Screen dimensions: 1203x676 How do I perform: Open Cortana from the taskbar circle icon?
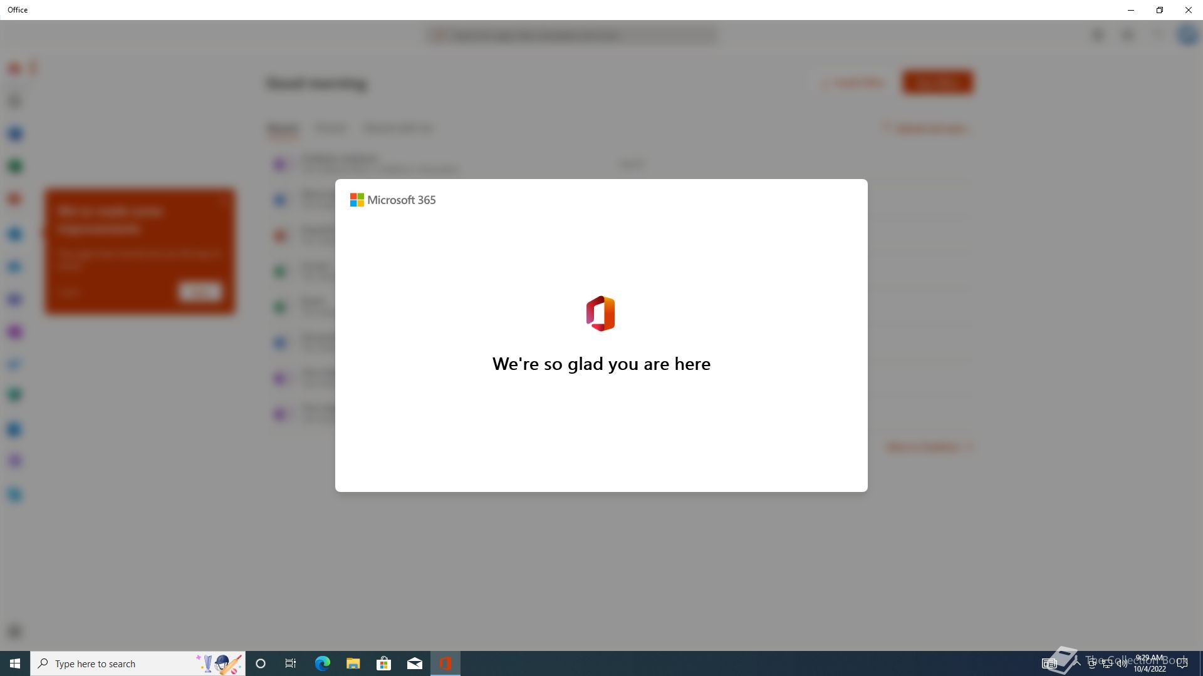point(261,663)
